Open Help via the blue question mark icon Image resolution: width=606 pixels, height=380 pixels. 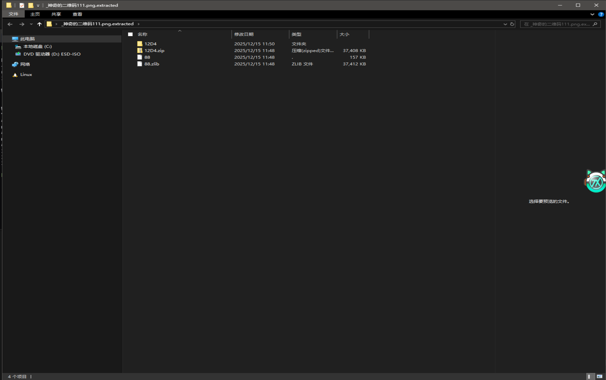tap(601, 14)
